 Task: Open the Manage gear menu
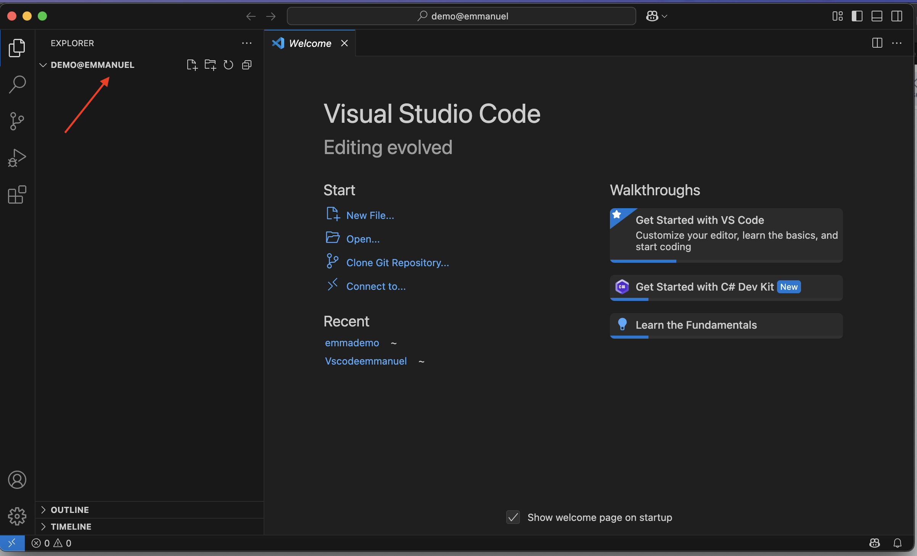pos(17,516)
